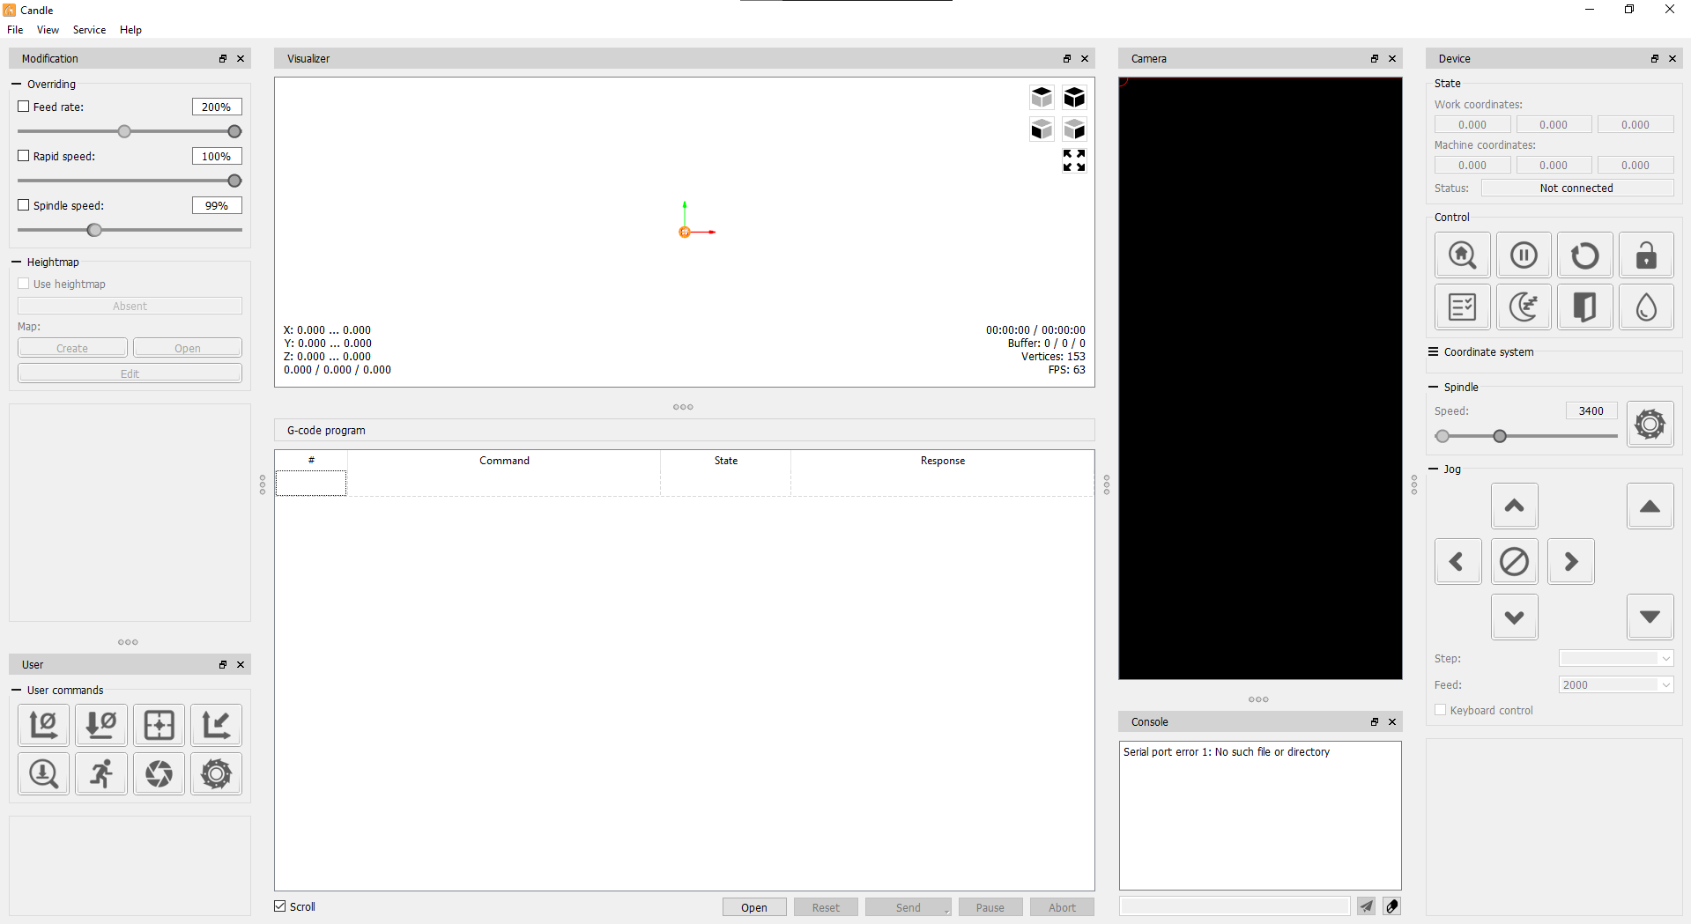This screenshot has width=1691, height=924.
Task: Jog the Y axis forward with up chevron
Action: point(1514,506)
